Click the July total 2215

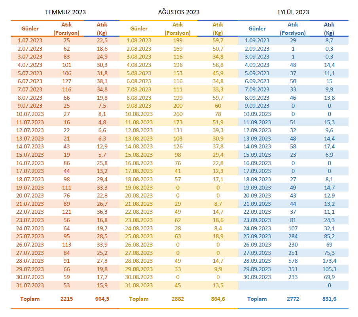(66, 299)
